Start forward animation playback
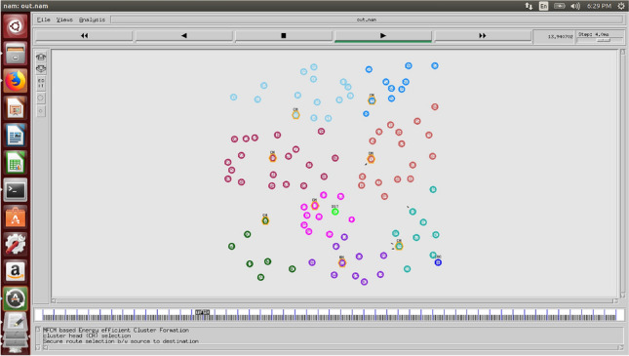 pyautogui.click(x=382, y=36)
